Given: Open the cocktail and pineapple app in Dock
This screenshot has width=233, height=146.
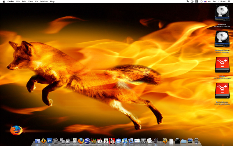Looking at the screenshot, I should point(93,141).
